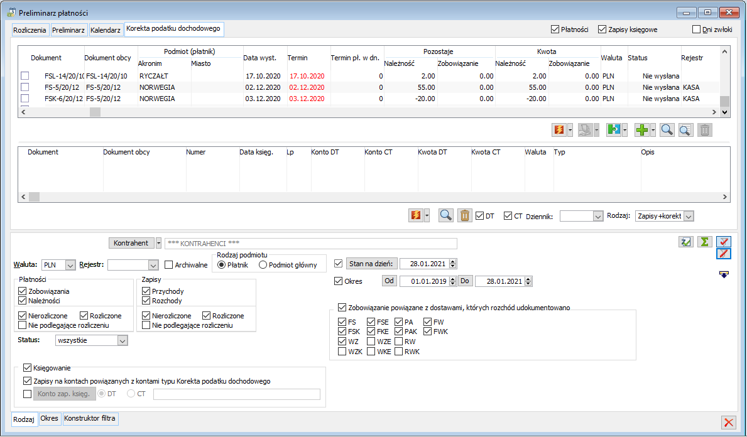
Task: Click the magnifier icon beside the green plus
Action: coord(667,130)
